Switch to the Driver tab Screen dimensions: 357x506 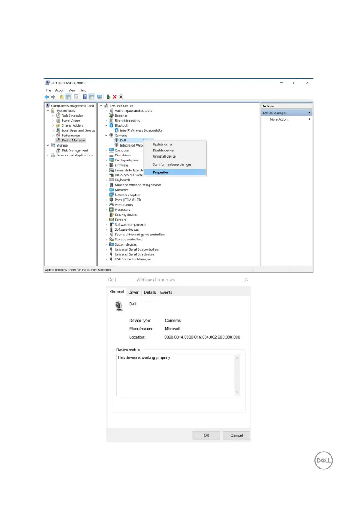point(134,292)
